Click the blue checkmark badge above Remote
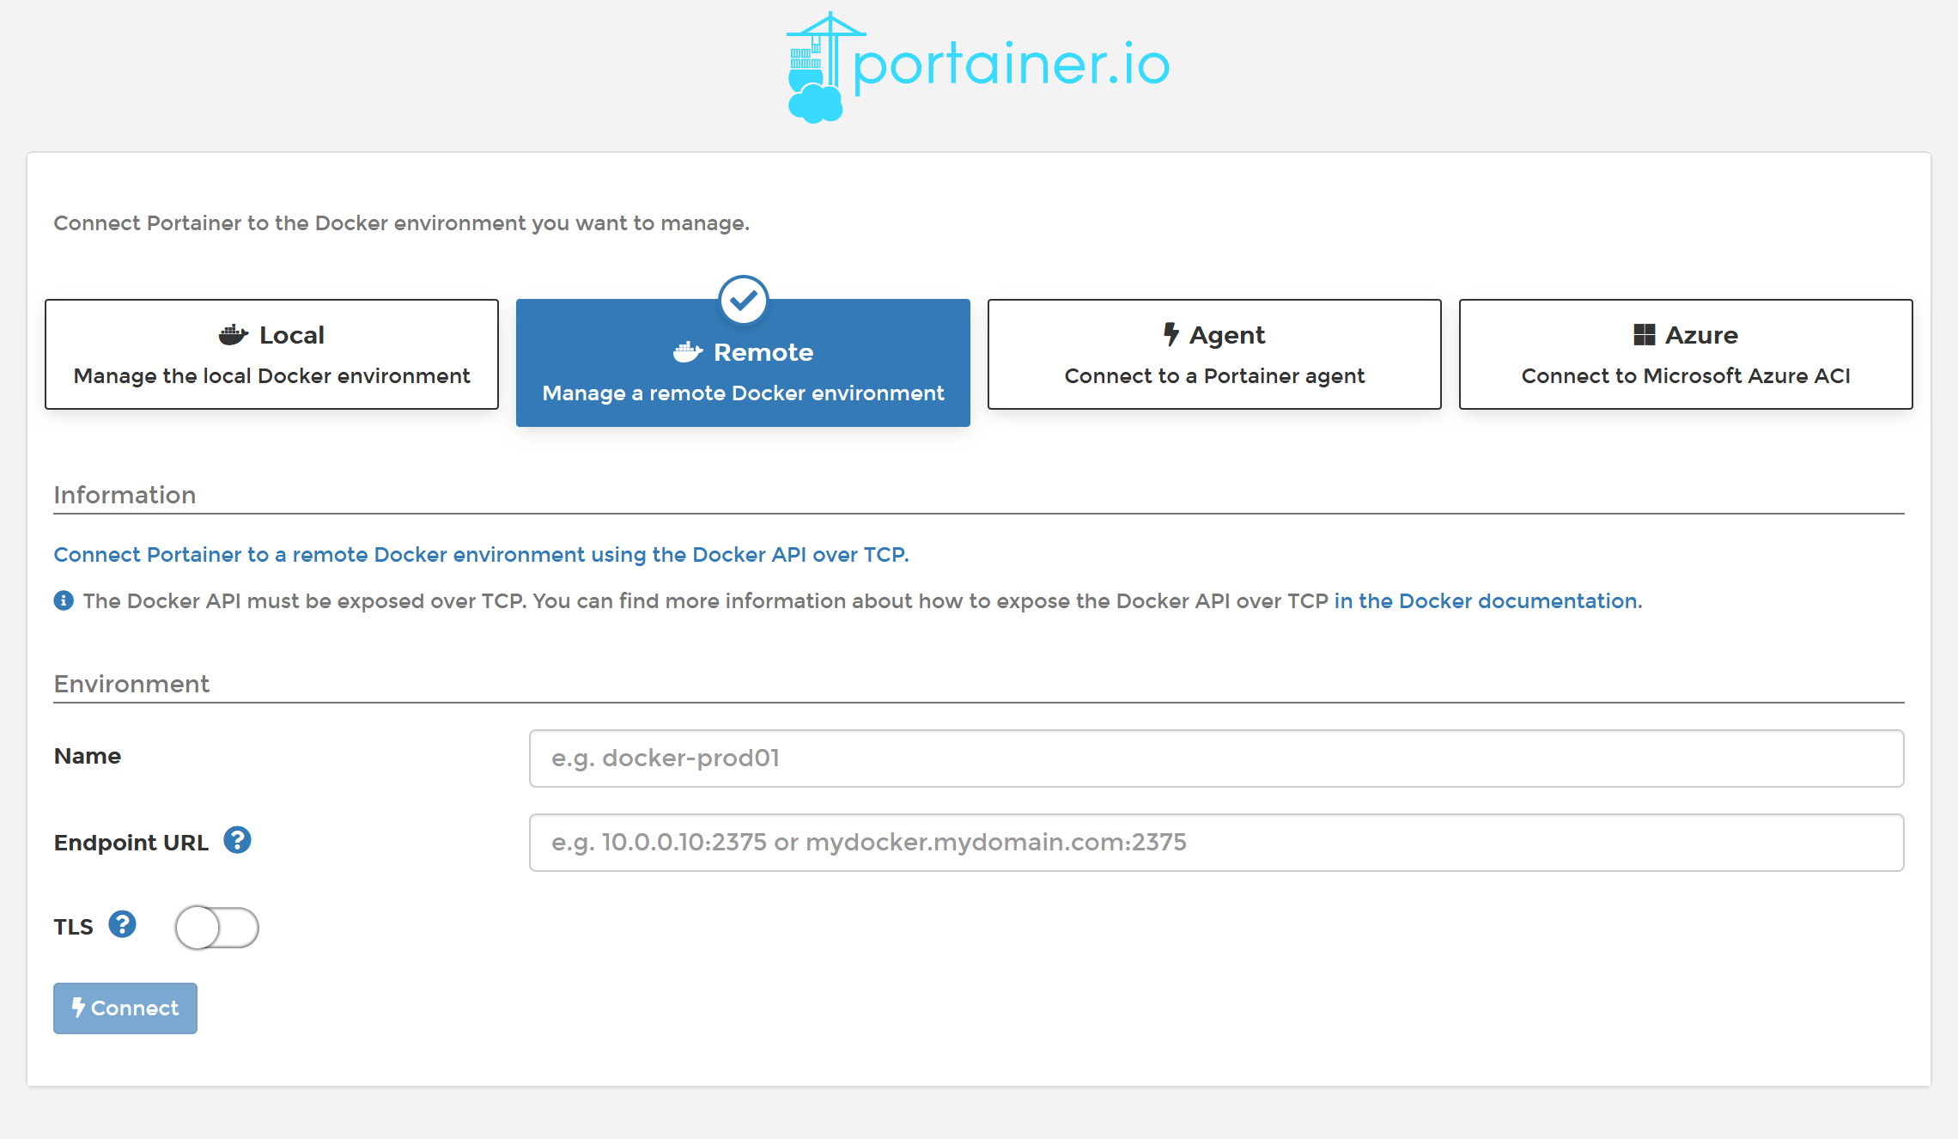1958x1139 pixels. click(x=742, y=300)
